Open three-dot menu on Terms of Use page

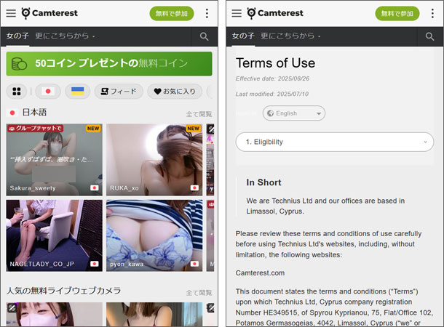(x=432, y=13)
